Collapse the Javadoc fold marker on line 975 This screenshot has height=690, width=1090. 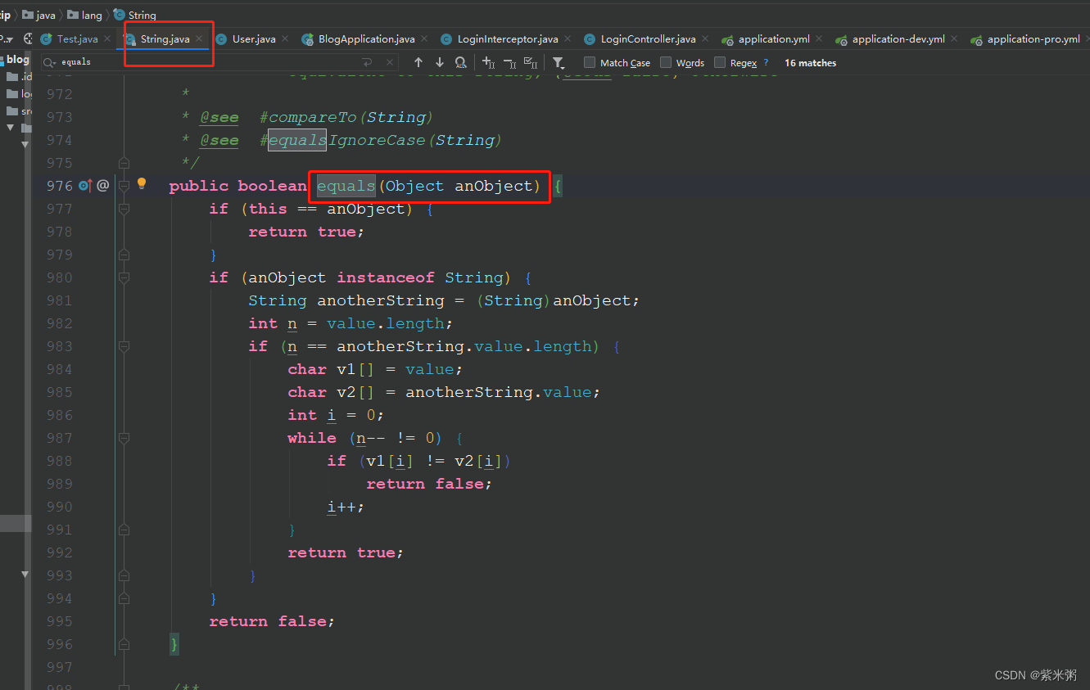tap(124, 163)
